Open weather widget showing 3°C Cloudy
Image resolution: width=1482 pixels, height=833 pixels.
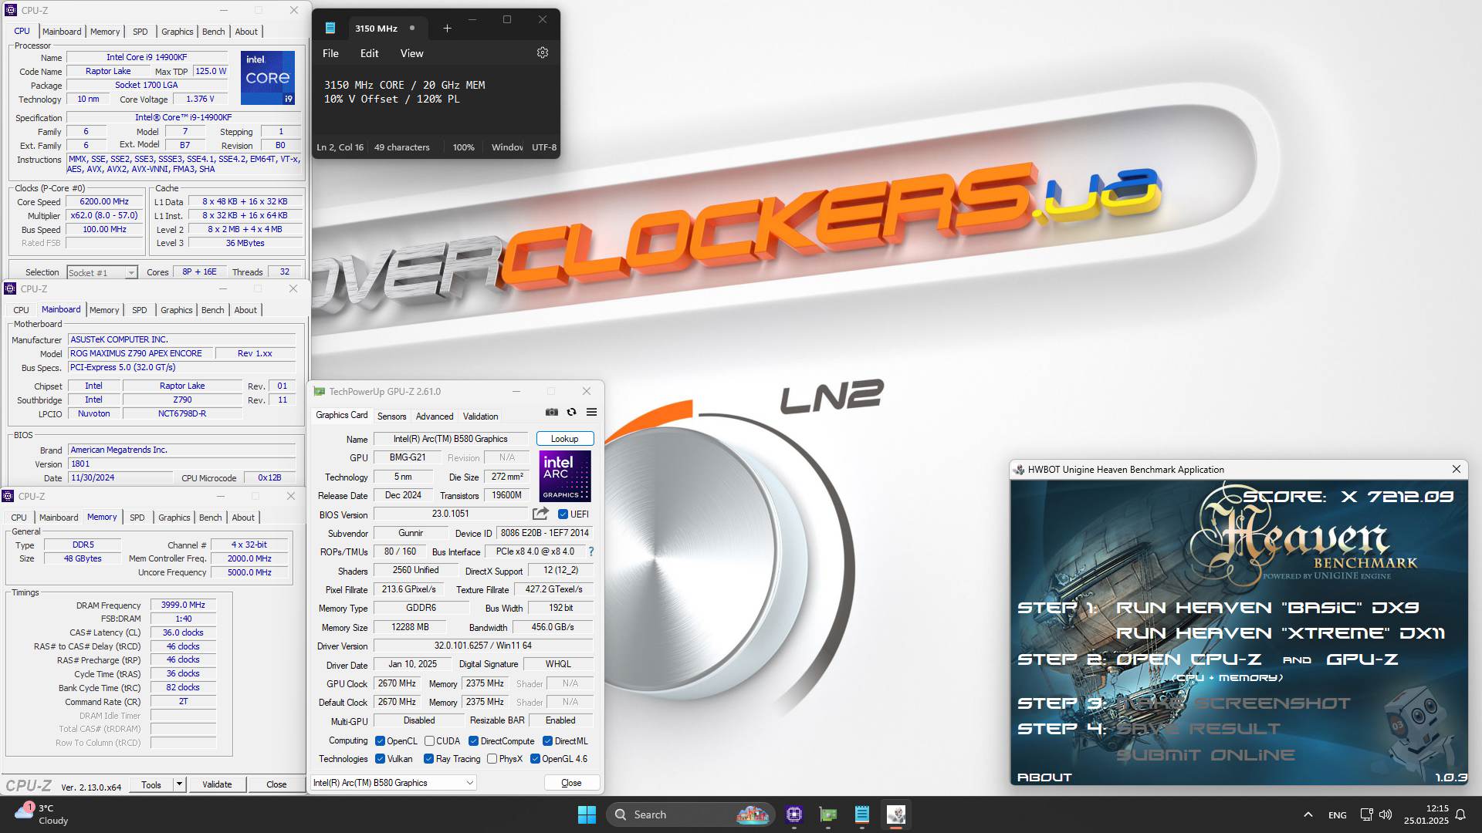[x=42, y=814]
